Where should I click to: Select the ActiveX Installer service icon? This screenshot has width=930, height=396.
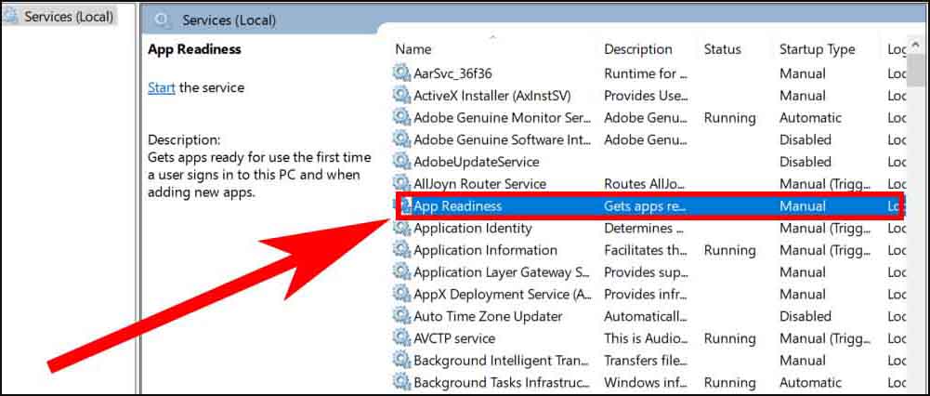pyautogui.click(x=401, y=95)
